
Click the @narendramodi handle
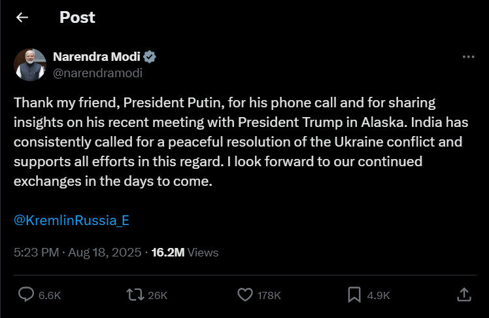pyautogui.click(x=97, y=73)
